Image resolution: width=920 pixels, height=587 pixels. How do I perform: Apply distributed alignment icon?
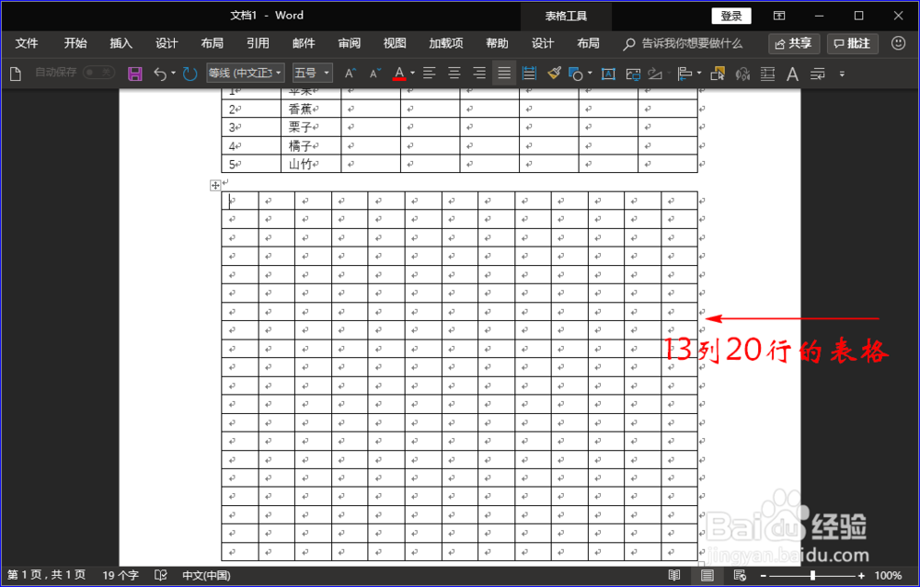[x=529, y=74]
